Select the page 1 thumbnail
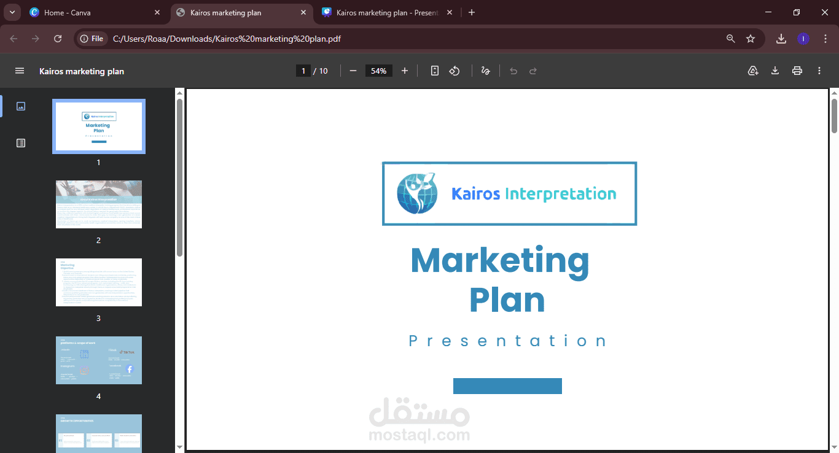This screenshot has width=839, height=453. coord(99,126)
